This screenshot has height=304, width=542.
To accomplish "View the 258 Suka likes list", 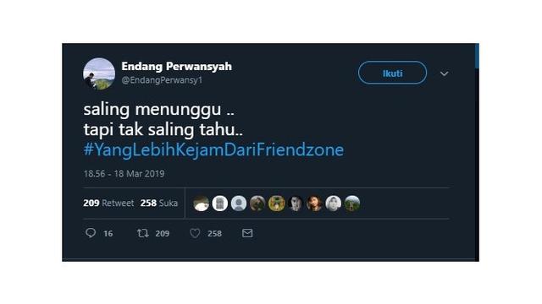I will click(159, 203).
